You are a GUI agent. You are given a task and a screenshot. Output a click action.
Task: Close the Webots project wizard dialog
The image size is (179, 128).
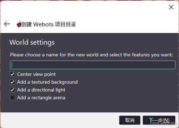(171, 7)
